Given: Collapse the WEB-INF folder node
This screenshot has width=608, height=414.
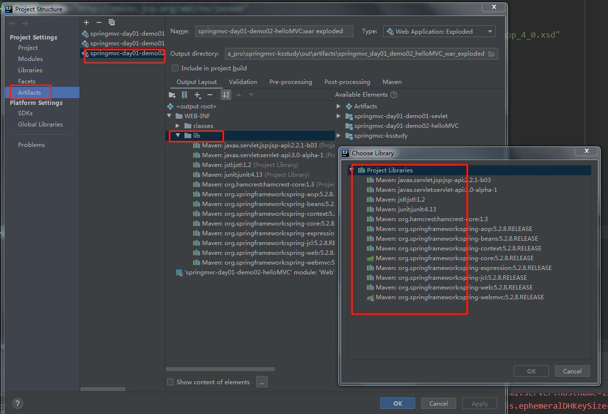Looking at the screenshot, I should (169, 116).
